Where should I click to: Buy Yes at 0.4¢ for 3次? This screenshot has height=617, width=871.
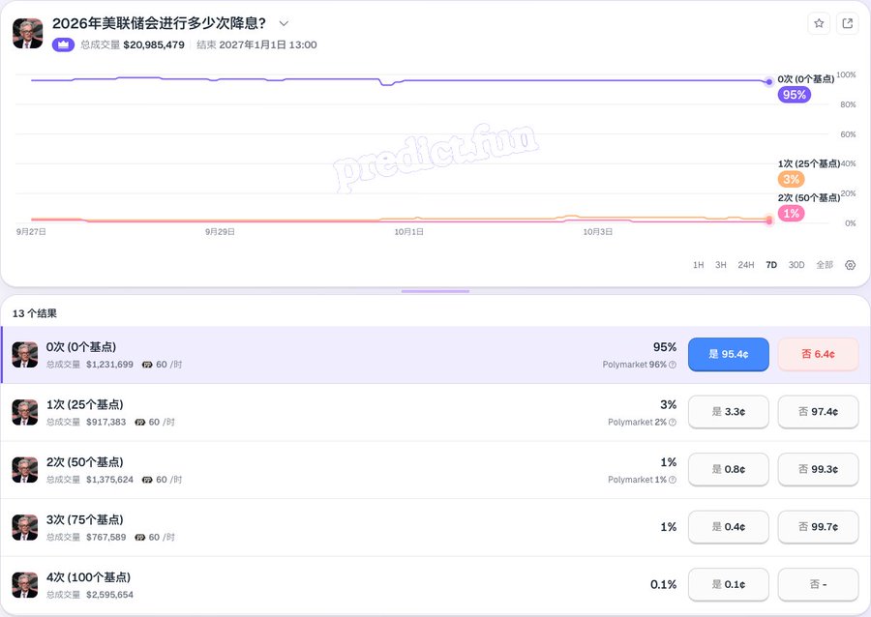(x=729, y=527)
